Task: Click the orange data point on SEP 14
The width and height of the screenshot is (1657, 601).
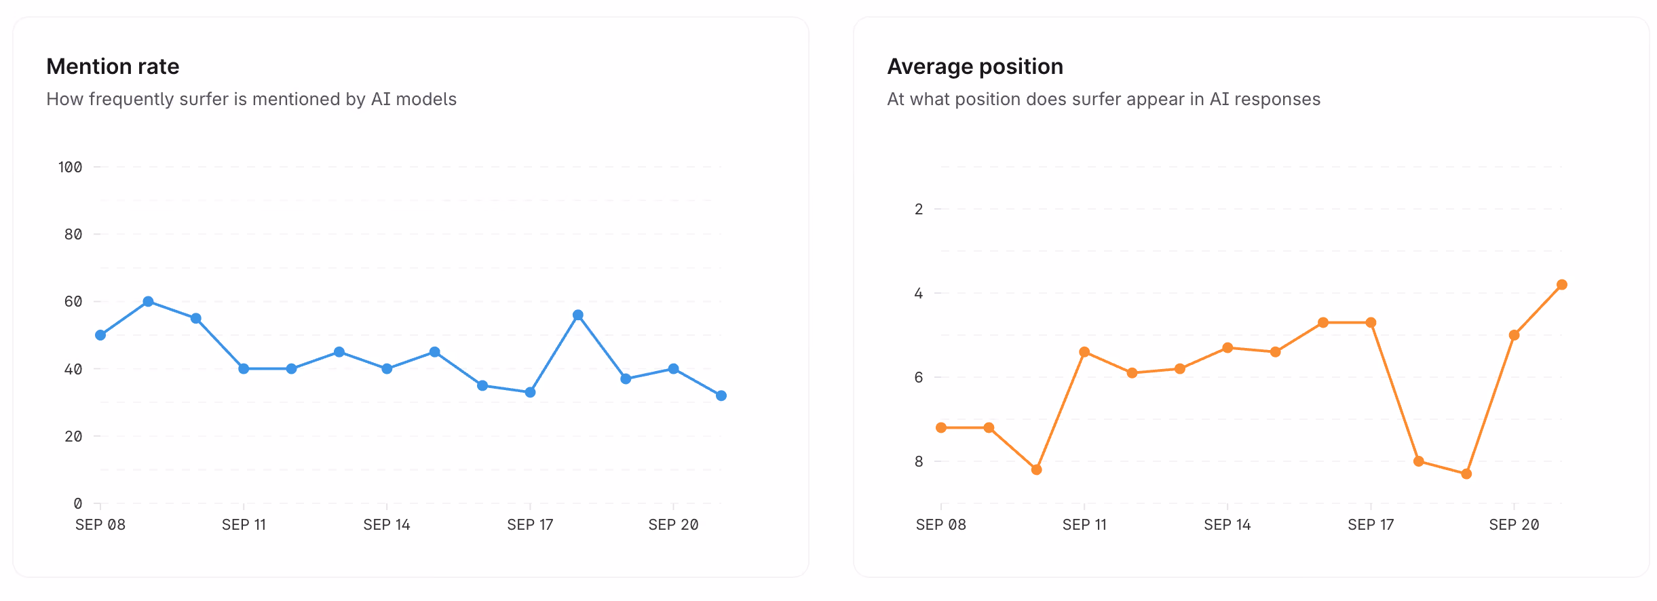Action: coord(1227,348)
